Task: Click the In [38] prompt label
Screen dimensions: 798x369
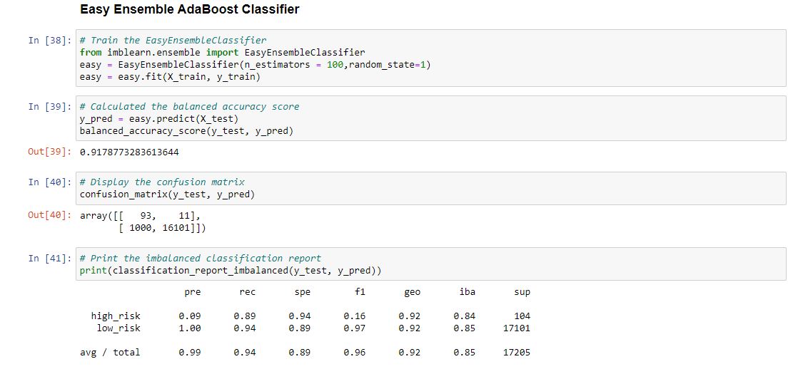Action: pos(50,40)
